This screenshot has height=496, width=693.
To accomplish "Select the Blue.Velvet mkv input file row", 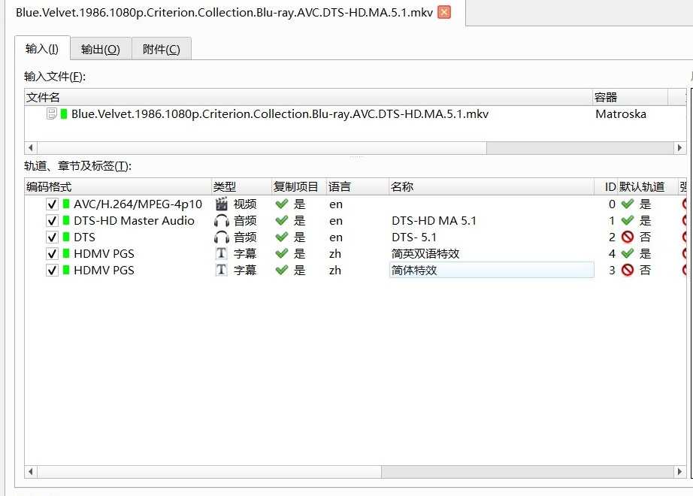I will click(x=355, y=114).
